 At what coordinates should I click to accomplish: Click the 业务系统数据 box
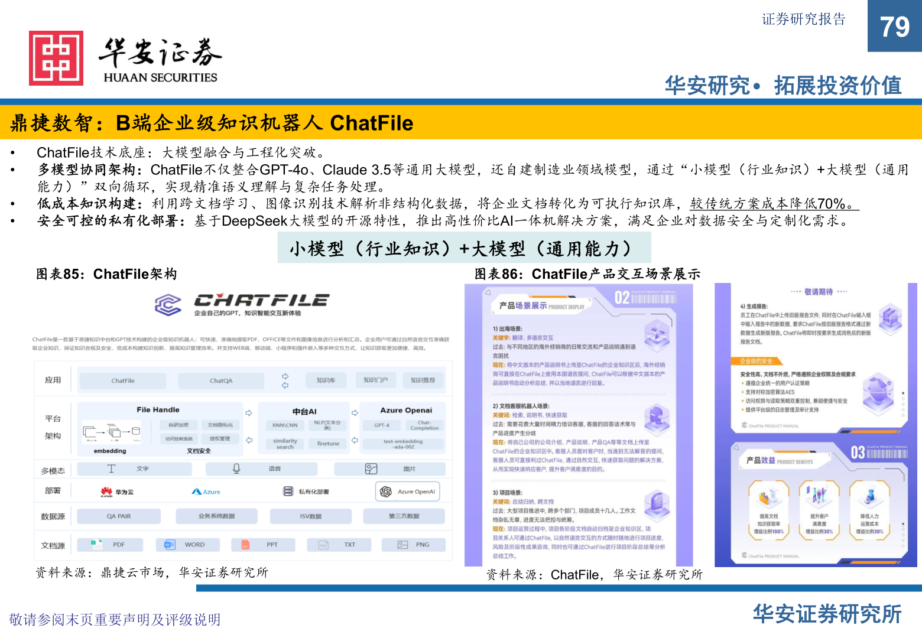click(x=217, y=516)
